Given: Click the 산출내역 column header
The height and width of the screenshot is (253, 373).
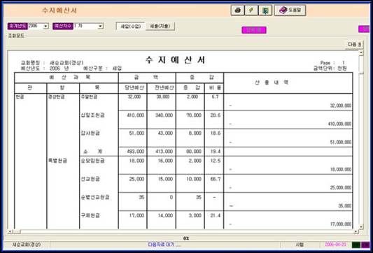Looking at the screenshot, I should [x=272, y=82].
